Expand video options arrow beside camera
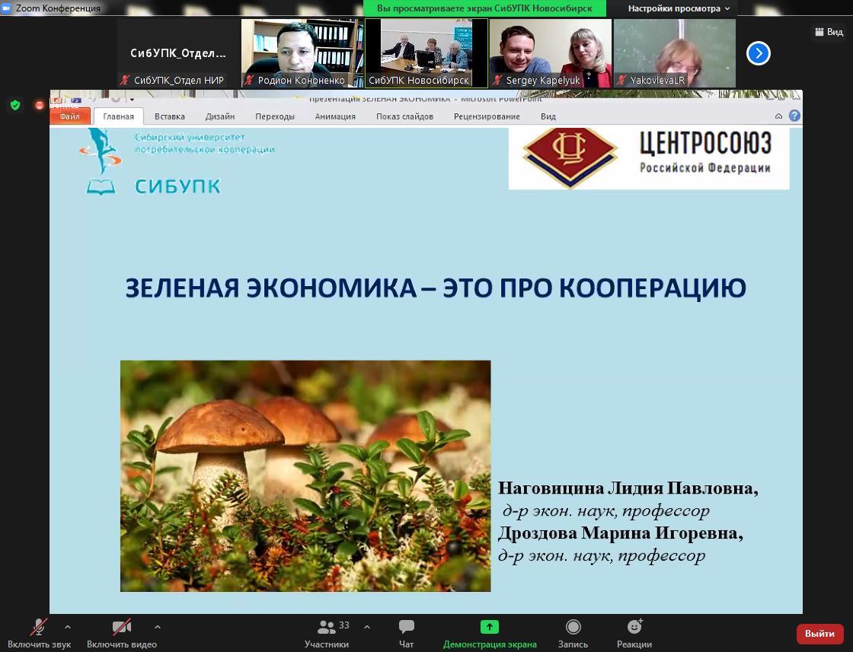The width and height of the screenshot is (853, 652). pyautogui.click(x=158, y=627)
